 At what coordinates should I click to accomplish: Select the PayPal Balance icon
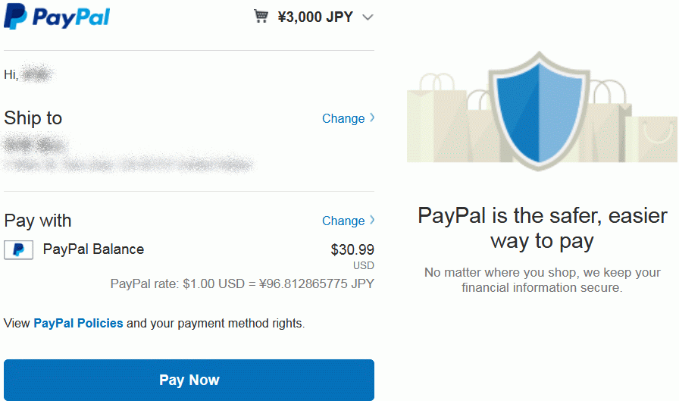tap(19, 250)
